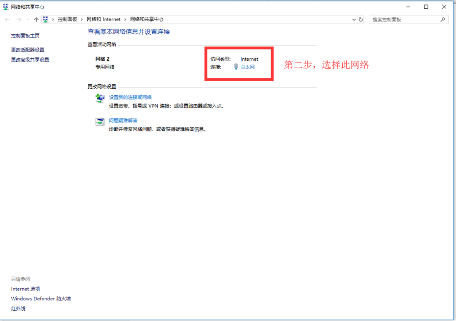Image resolution: width=456 pixels, height=321 pixels.
Task: Go up one level using the up arrow
Action: (x=36, y=19)
